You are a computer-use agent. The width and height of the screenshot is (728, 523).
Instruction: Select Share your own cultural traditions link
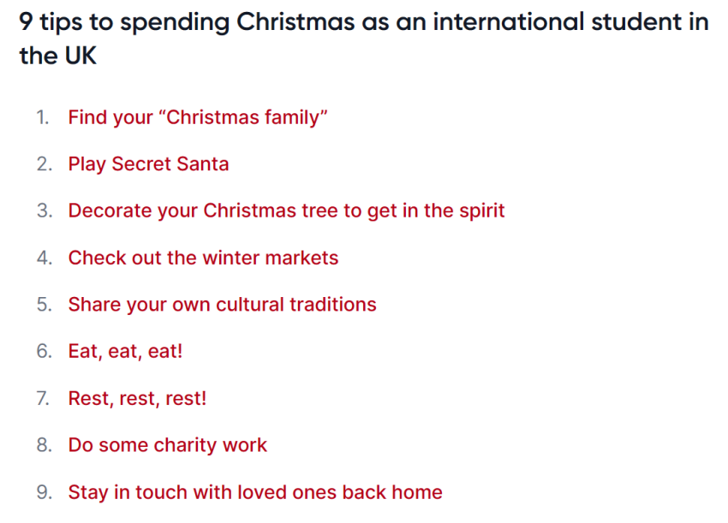pyautogui.click(x=223, y=305)
